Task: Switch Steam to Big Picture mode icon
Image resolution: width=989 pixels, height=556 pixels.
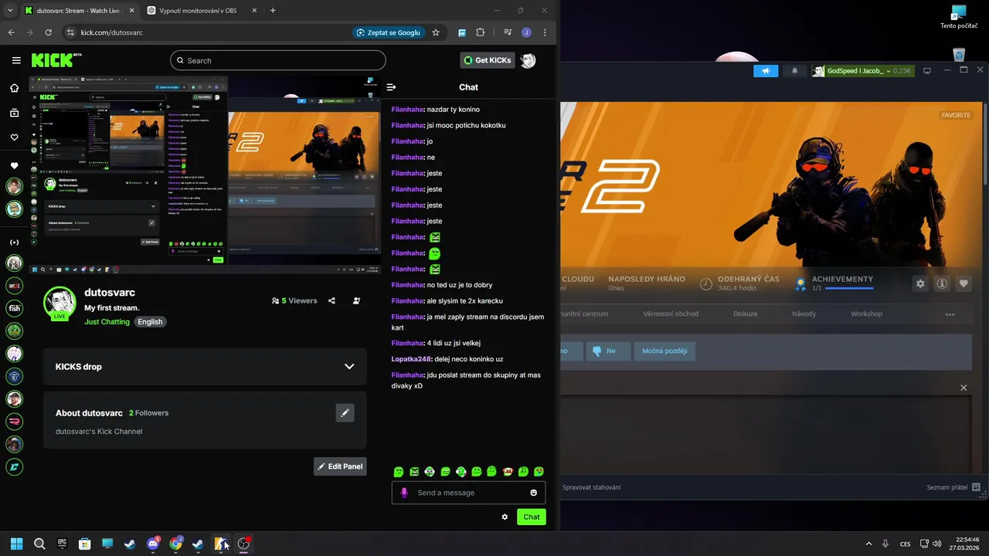Action: point(927,70)
